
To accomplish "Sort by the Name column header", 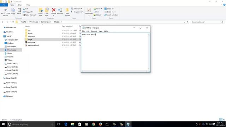I will click(x=27, y=26).
